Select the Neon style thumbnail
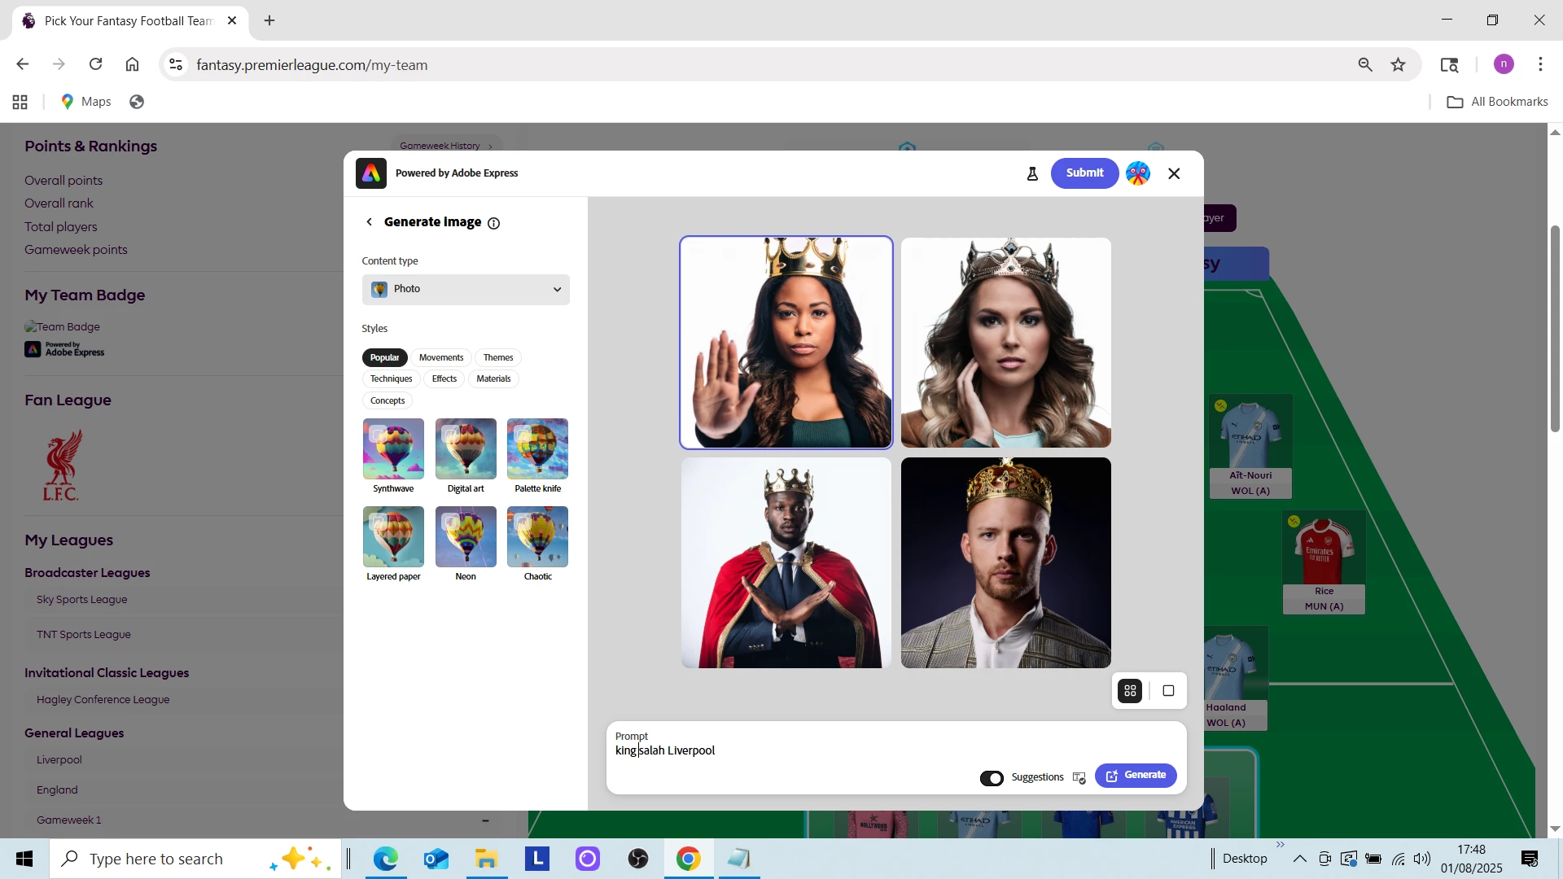The image size is (1563, 879). (x=466, y=536)
